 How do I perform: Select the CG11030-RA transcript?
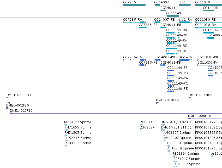tap(208, 27)
